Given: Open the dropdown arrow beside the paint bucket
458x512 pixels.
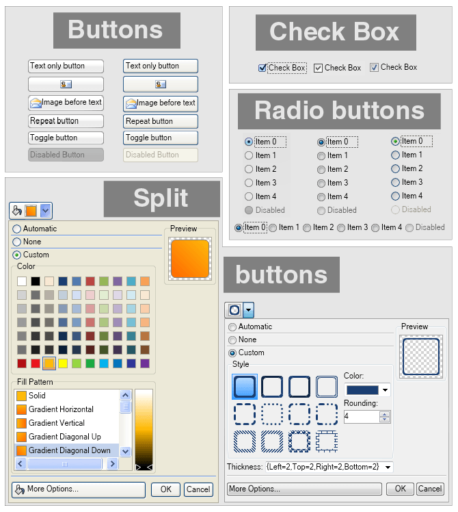Looking at the screenshot, I should (46, 211).
